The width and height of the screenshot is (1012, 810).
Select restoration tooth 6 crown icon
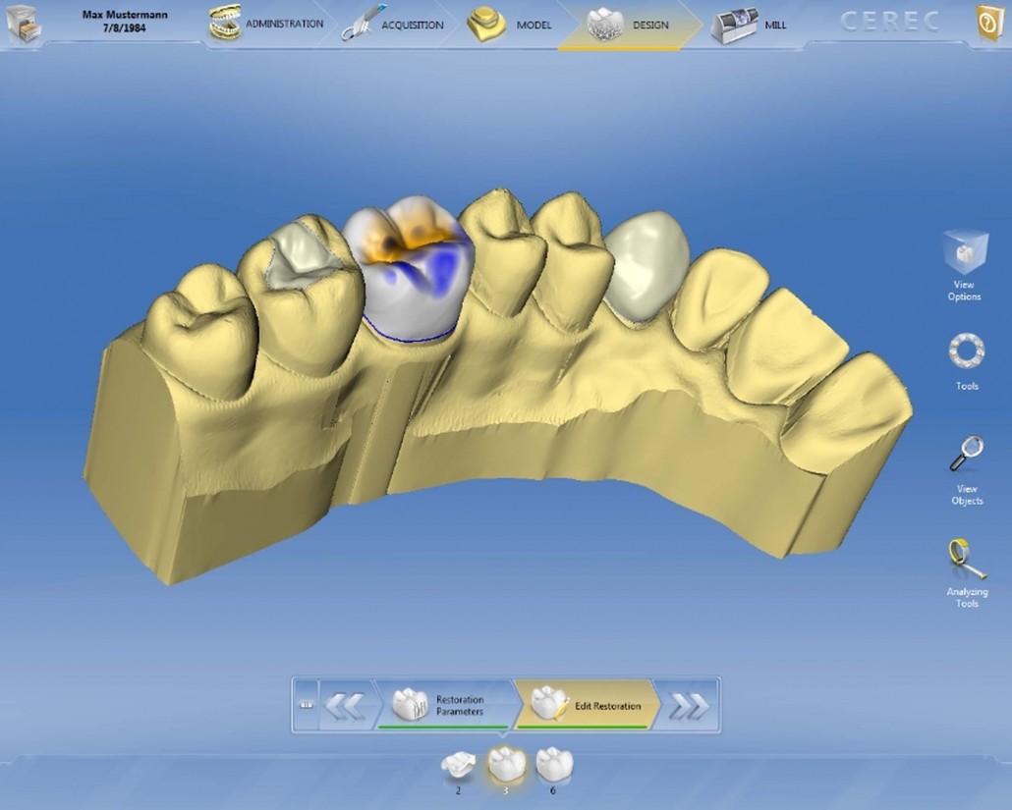(553, 764)
